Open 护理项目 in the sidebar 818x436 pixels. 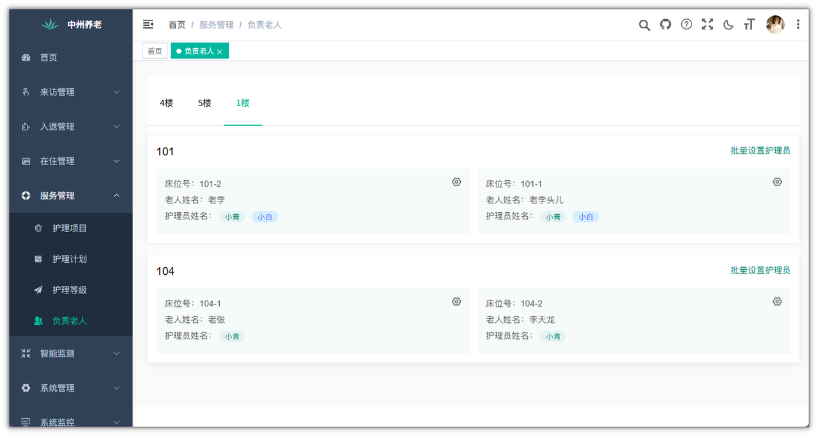(70, 228)
